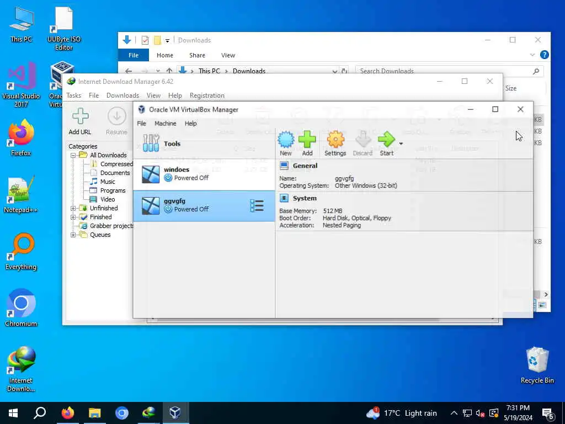Image resolution: width=565 pixels, height=424 pixels.
Task: Click the Resume button in IDM
Action: (117, 121)
